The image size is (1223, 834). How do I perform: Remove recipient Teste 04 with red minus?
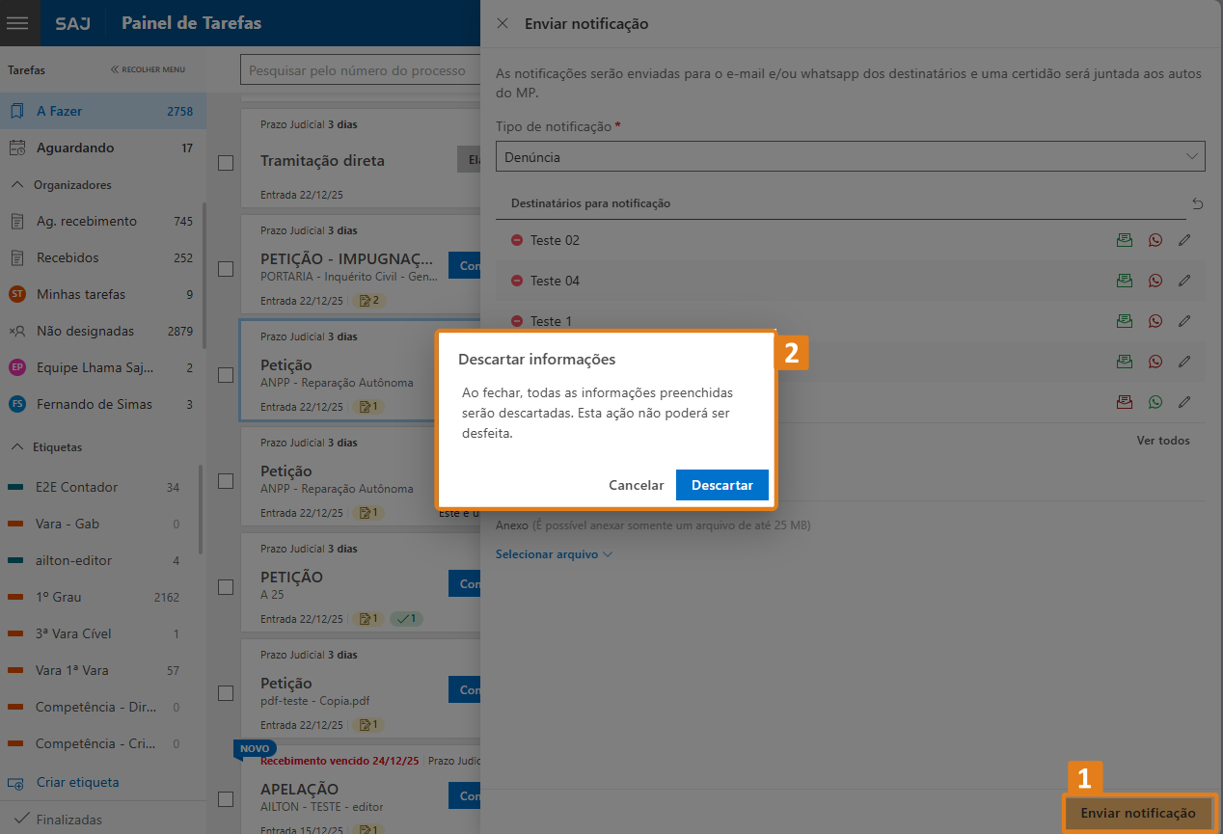[517, 281]
